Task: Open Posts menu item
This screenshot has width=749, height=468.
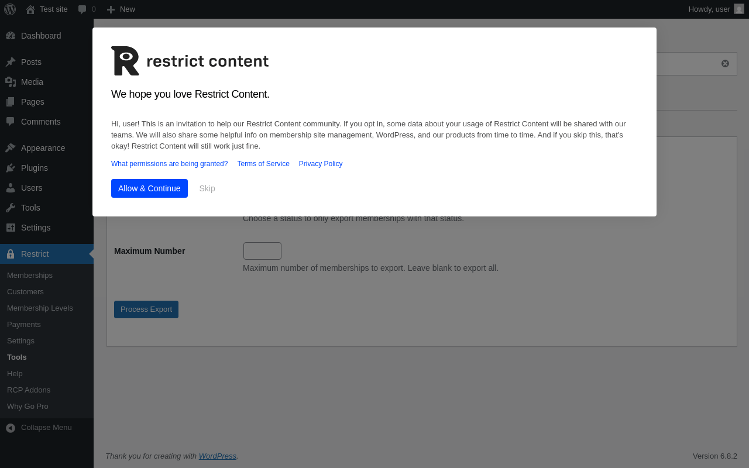Action: tap(31, 62)
